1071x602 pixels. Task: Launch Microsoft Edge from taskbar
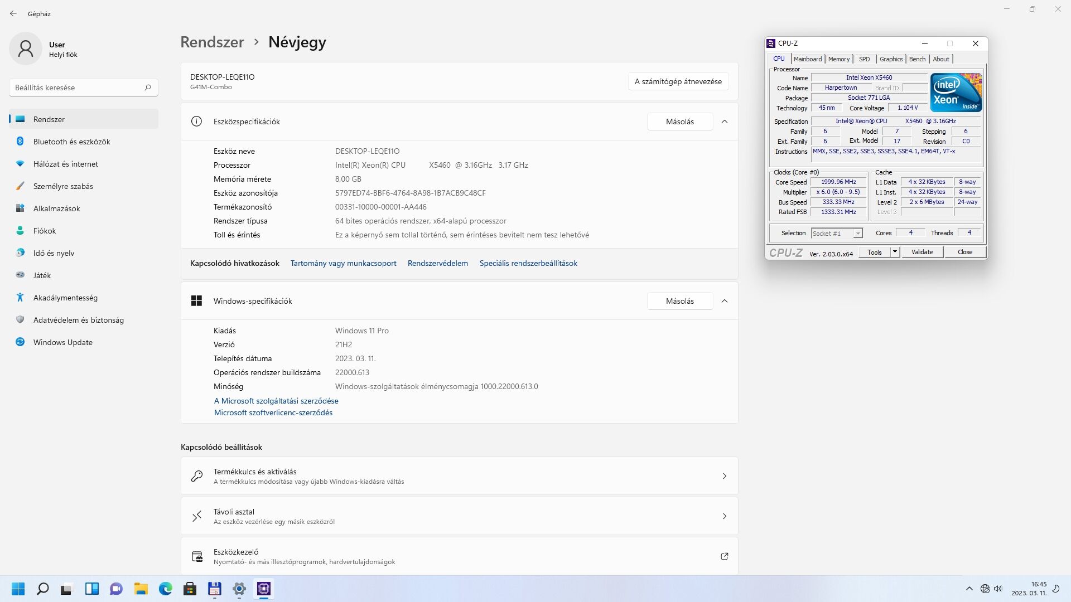[166, 589]
